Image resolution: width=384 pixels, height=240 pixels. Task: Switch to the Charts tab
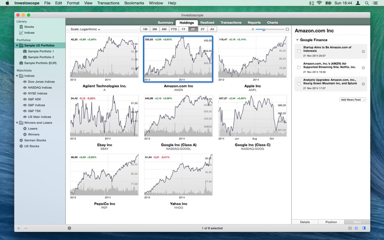pyautogui.click(x=272, y=23)
